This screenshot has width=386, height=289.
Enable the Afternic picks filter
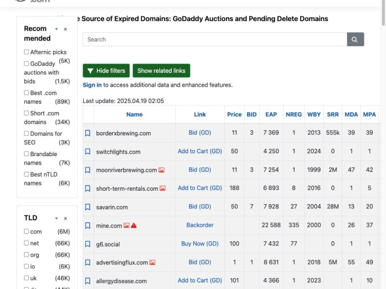[26, 52]
